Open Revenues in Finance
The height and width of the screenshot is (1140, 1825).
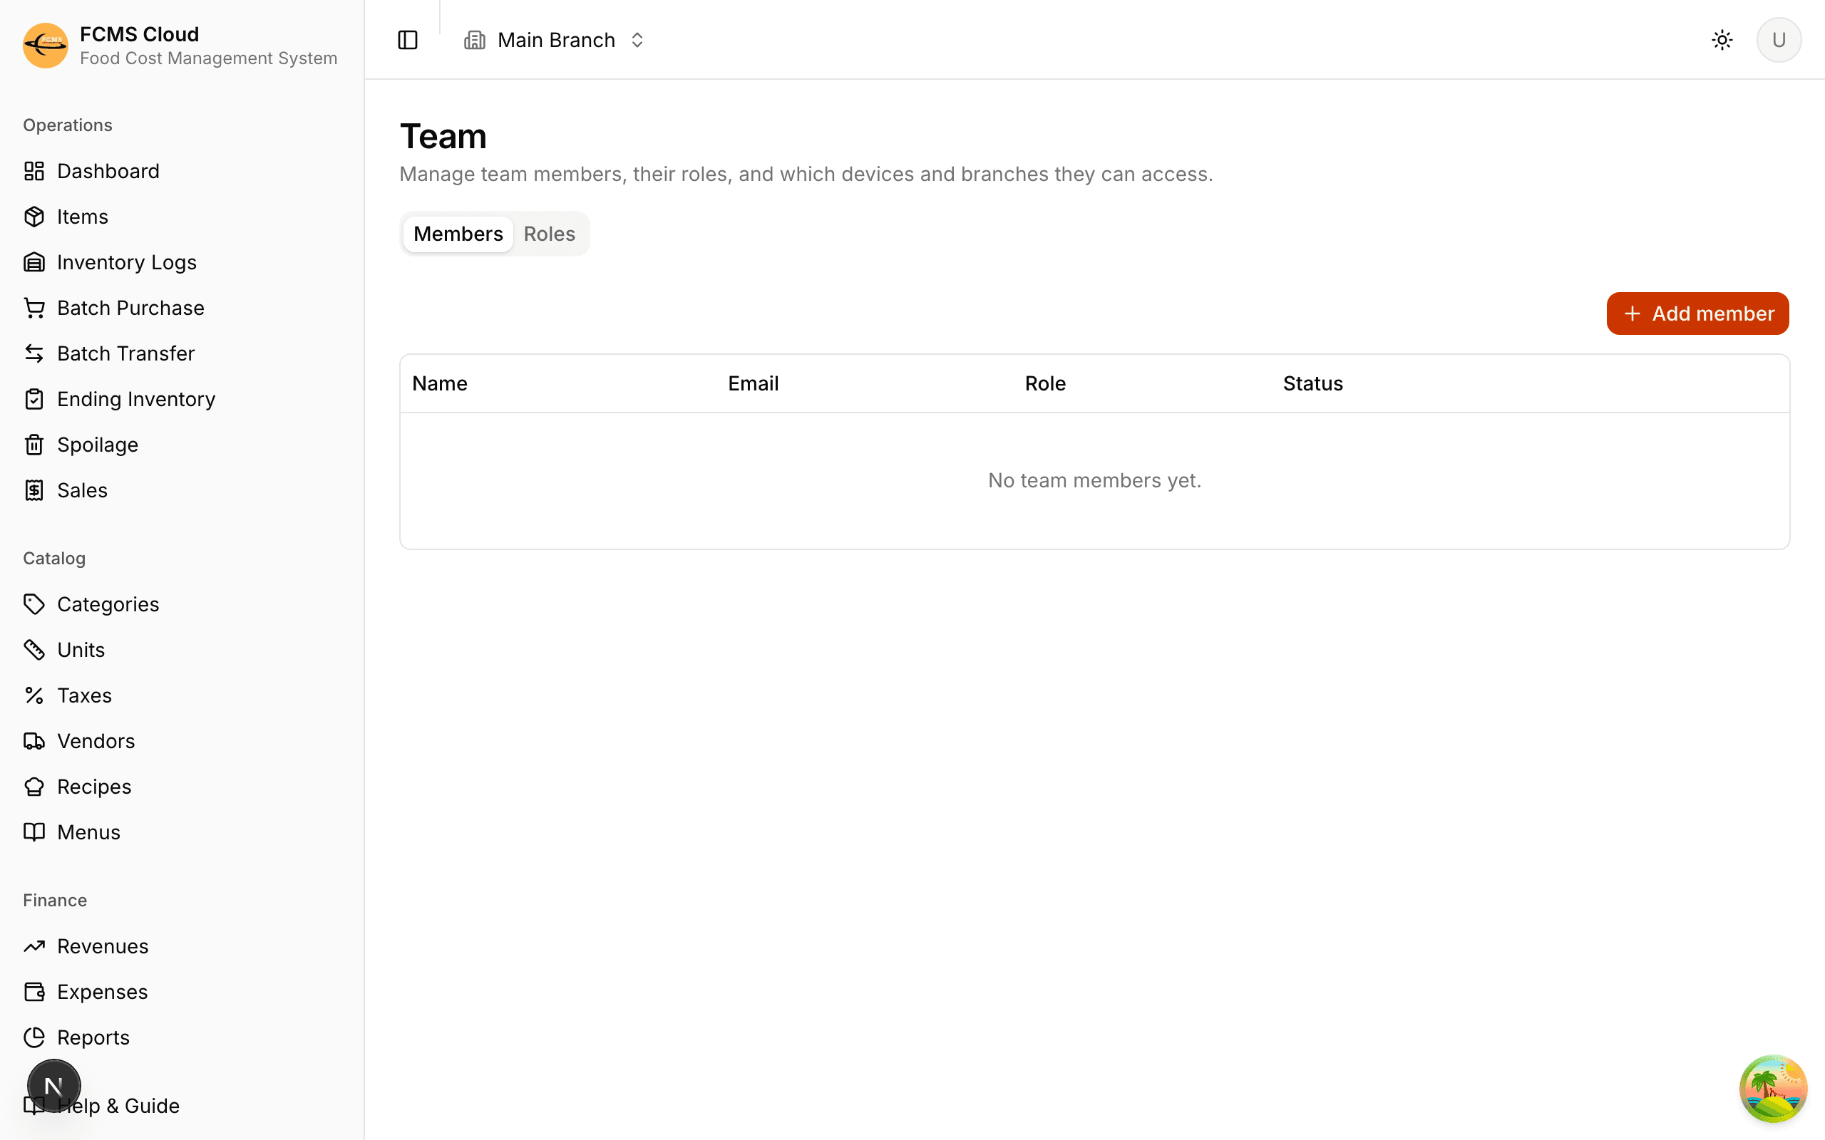[182, 946]
